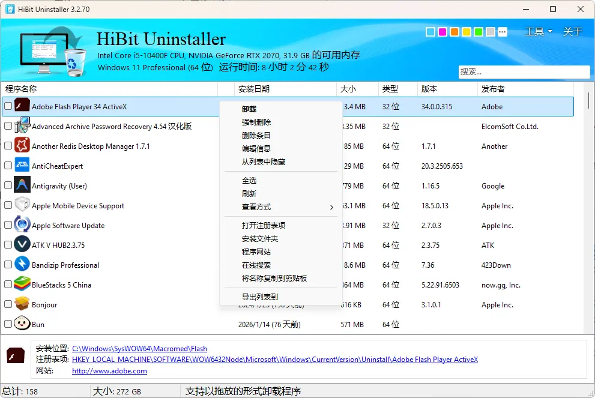595x398 pixels.
Task: Enable the ATK V HUB checkbox
Action: [x=8, y=245]
